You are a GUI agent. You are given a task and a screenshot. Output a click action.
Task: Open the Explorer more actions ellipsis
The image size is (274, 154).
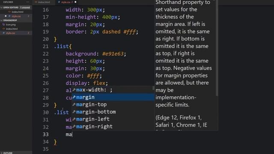point(28,2)
